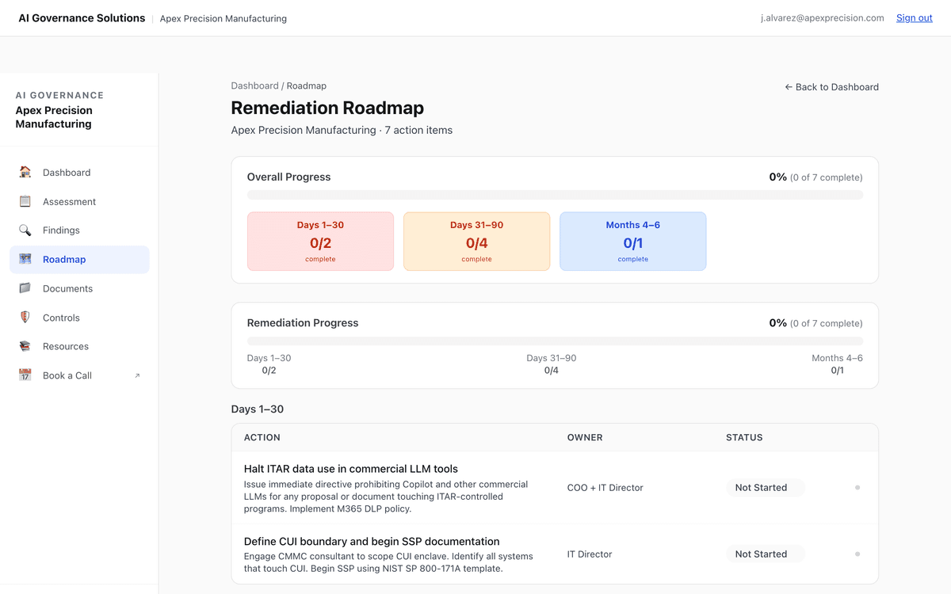Click the j.alvarez@apexprecision.com email
Image resolution: width=951 pixels, height=594 pixels.
tap(822, 17)
